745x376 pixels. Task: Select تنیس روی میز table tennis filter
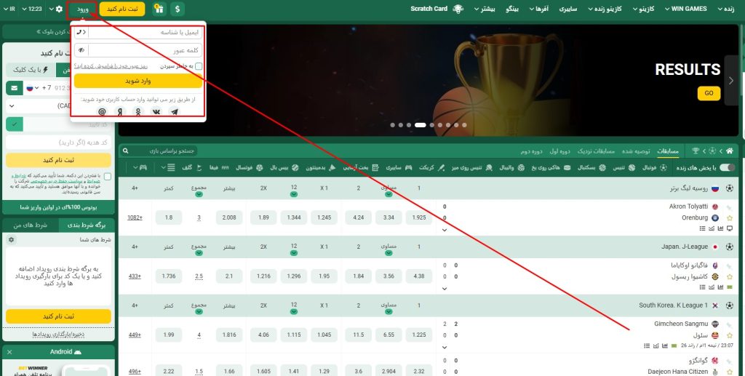tap(471, 167)
